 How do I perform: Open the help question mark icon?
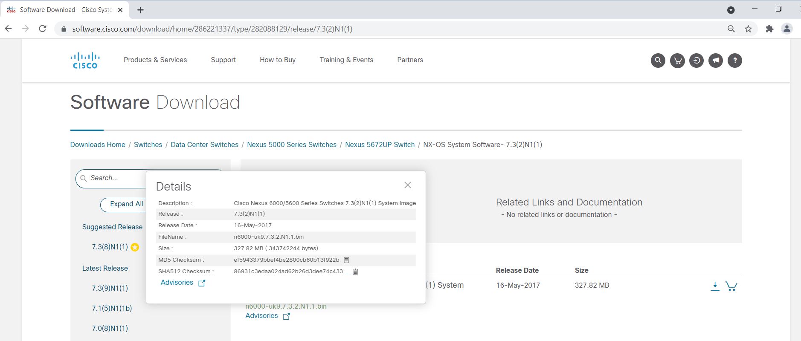tap(735, 61)
